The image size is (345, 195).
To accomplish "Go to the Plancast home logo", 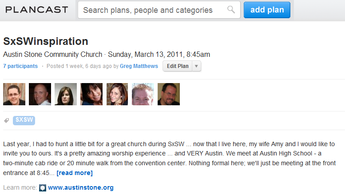I will pyautogui.click(x=37, y=10).
